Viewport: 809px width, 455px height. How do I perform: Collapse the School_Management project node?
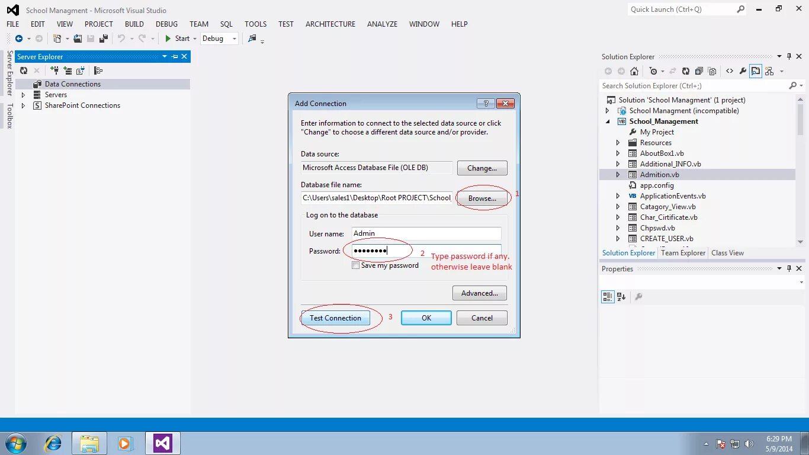coord(608,121)
